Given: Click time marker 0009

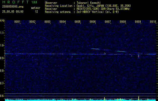Looking at the screenshot, I should point(138,22).
